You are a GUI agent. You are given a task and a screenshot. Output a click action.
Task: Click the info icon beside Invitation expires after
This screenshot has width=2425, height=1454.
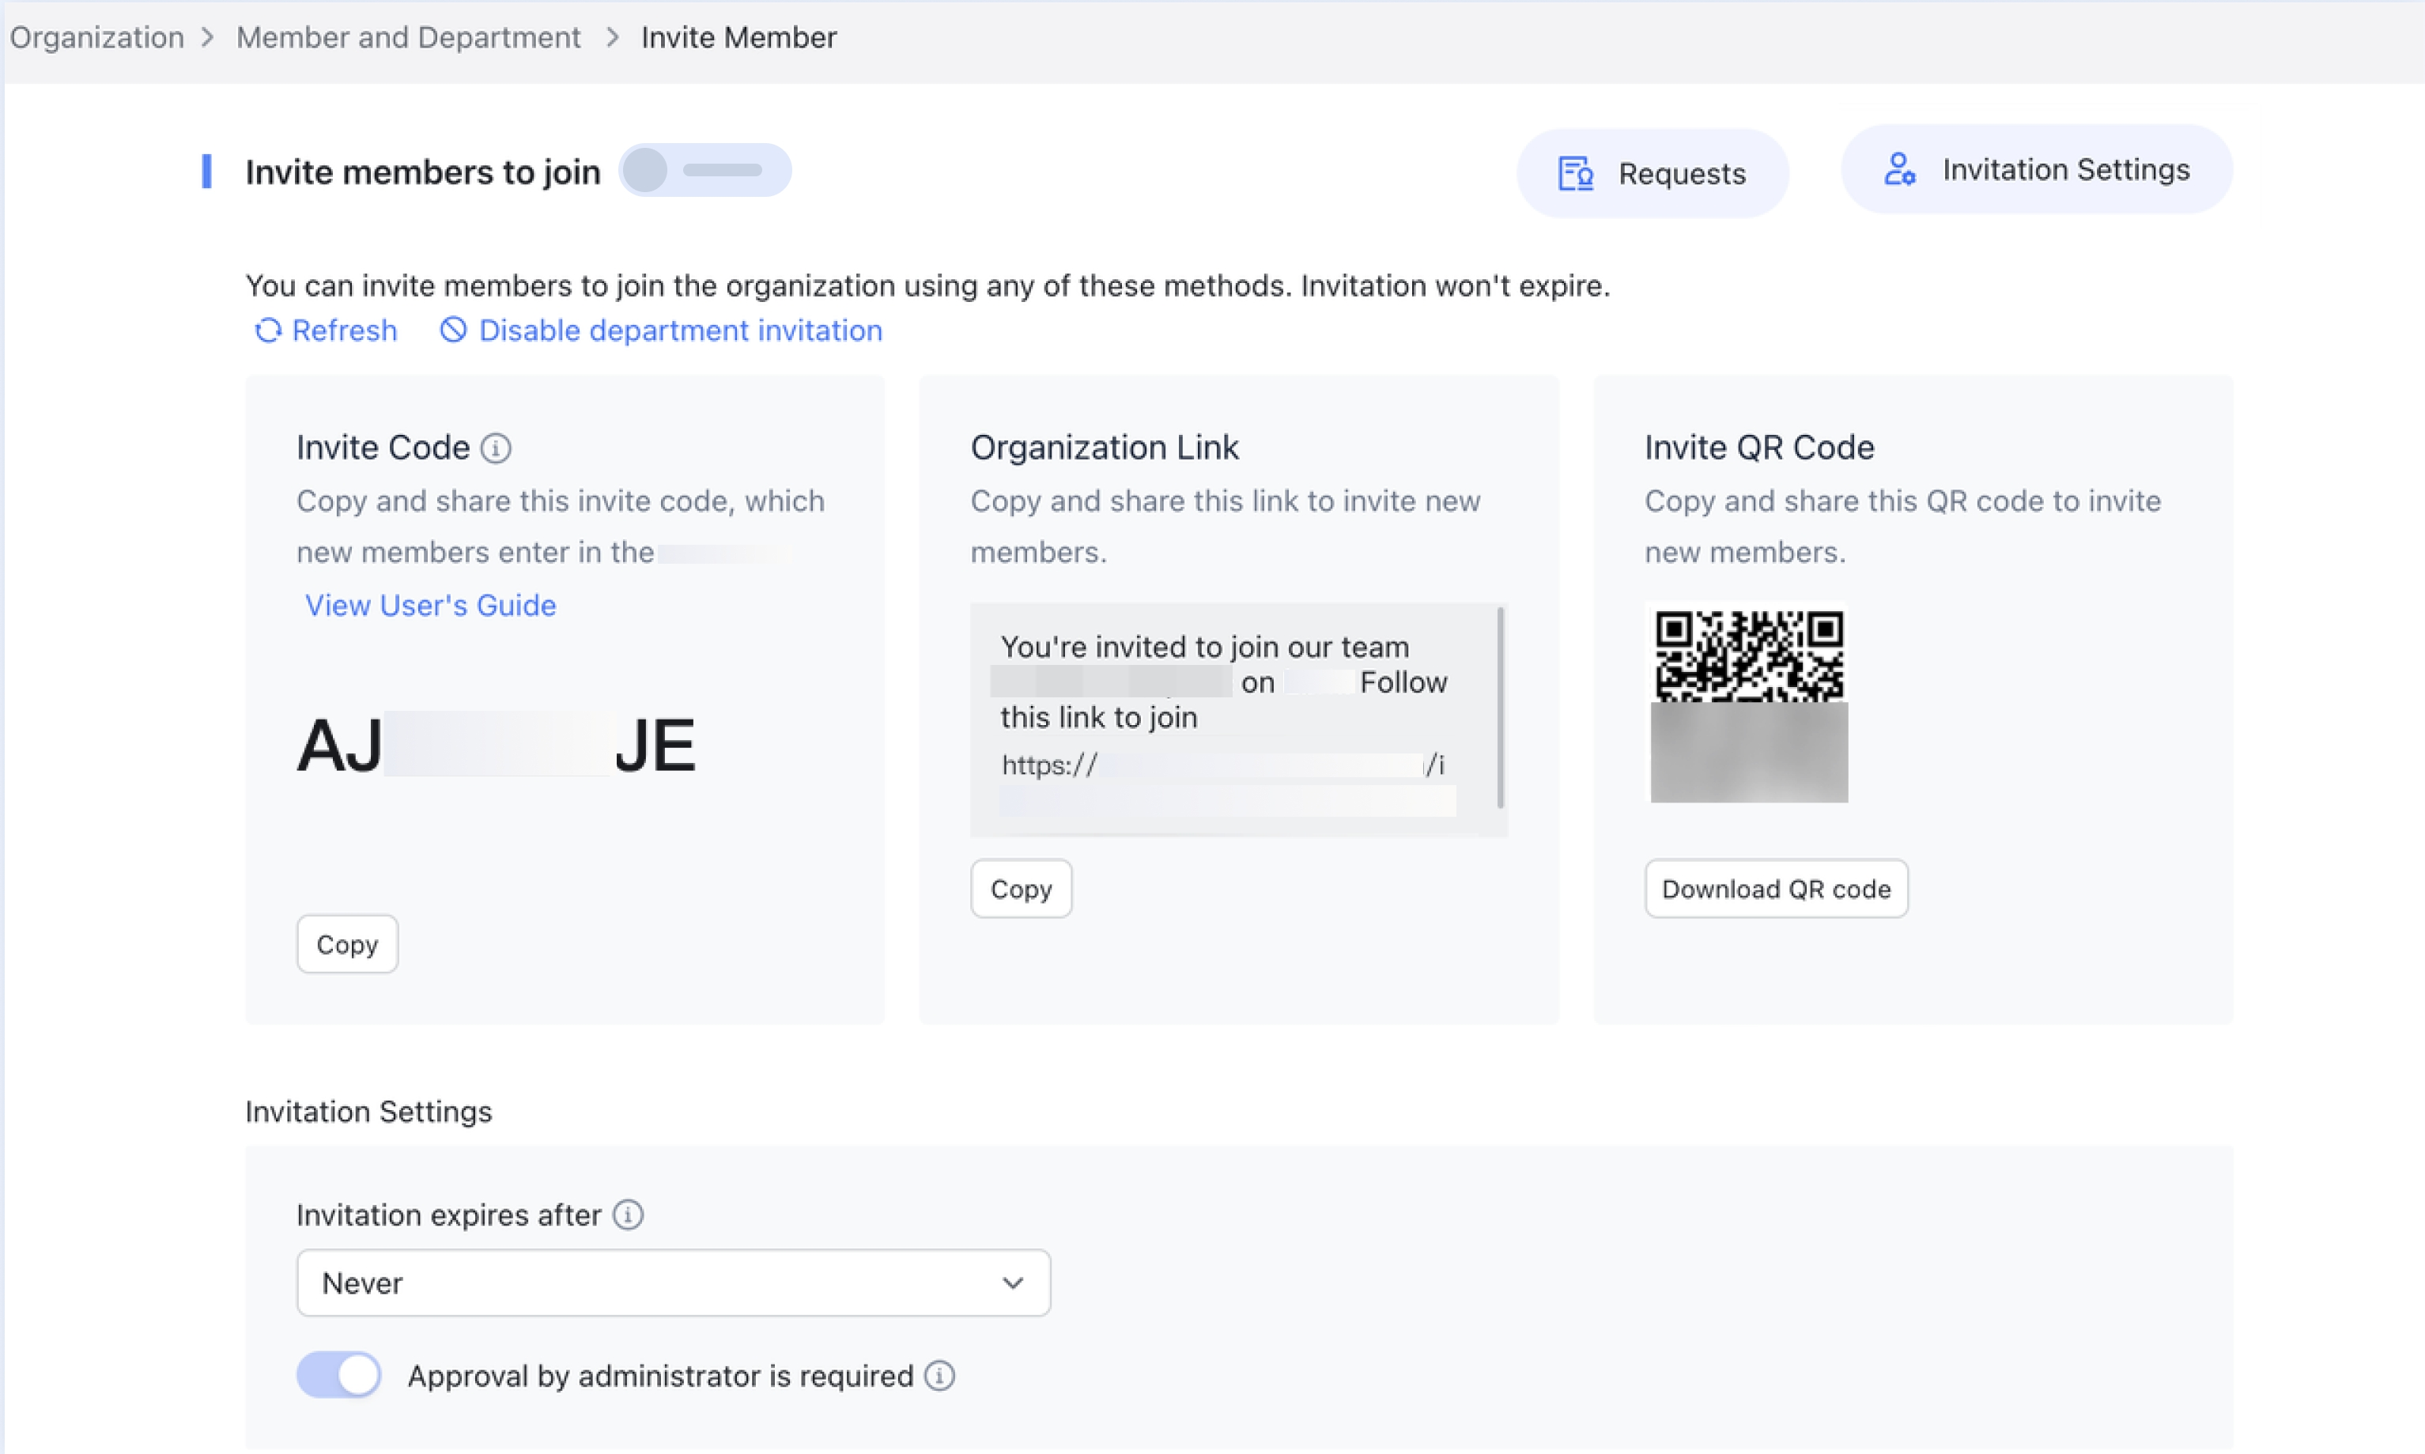(x=628, y=1215)
